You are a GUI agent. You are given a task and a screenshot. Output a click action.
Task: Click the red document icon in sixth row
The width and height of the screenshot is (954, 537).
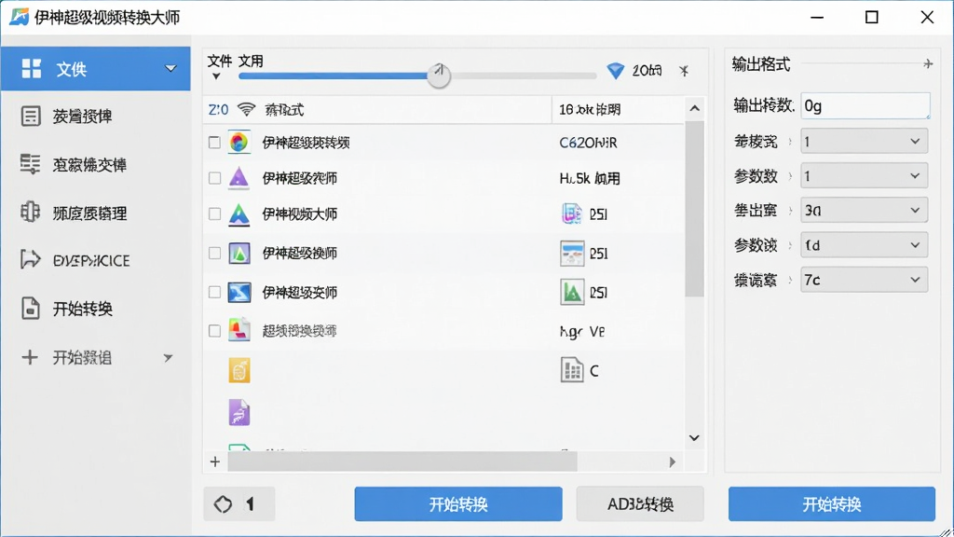[x=239, y=330]
